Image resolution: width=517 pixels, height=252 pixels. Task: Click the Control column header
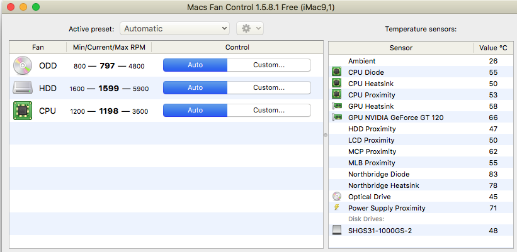point(237,47)
